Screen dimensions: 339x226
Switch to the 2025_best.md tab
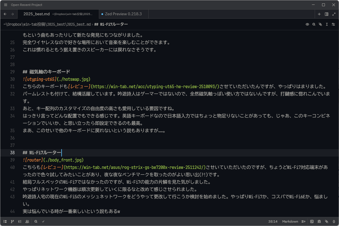click(37, 14)
